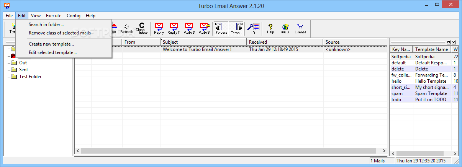Click the License shopping cart icon

tap(300, 28)
